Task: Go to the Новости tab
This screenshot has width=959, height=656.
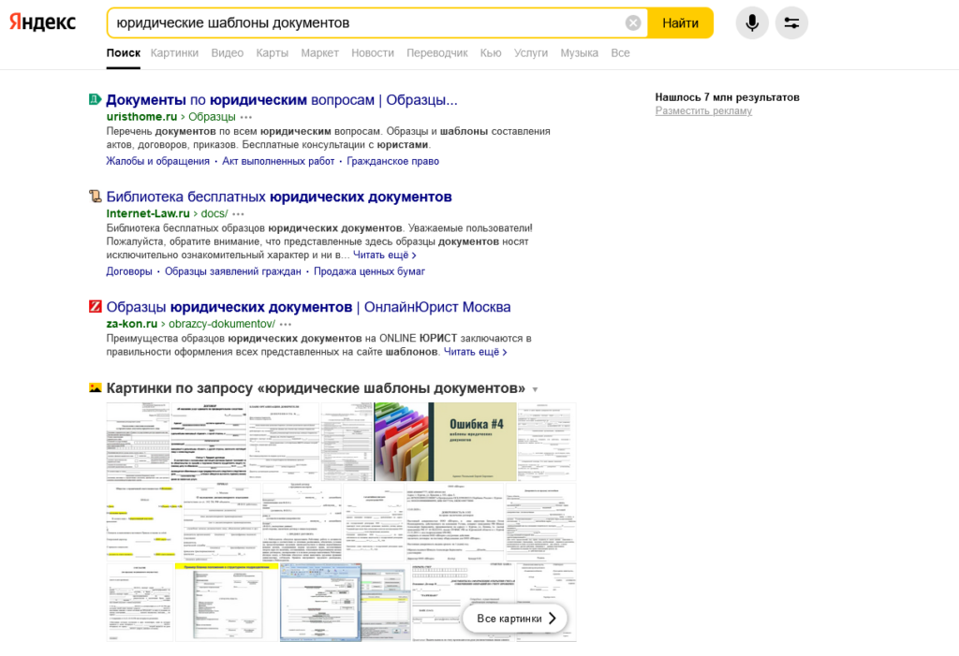Action: tap(373, 53)
